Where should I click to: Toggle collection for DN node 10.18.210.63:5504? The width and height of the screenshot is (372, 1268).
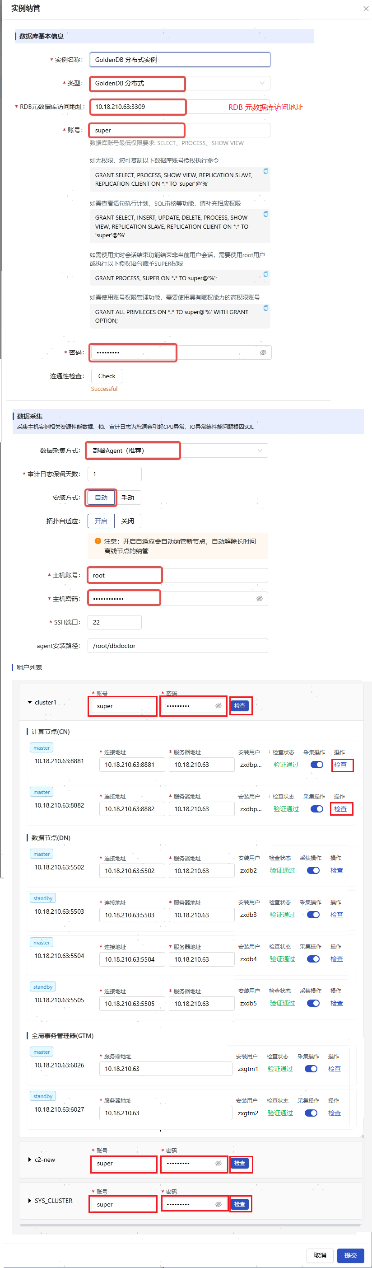tap(313, 959)
